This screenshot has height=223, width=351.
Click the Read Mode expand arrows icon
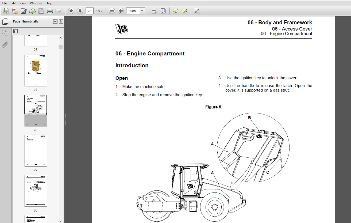pos(197,11)
